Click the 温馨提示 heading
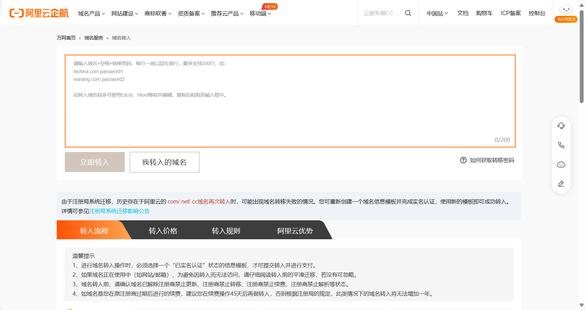Screen dimensions: 585x310 pos(83,256)
